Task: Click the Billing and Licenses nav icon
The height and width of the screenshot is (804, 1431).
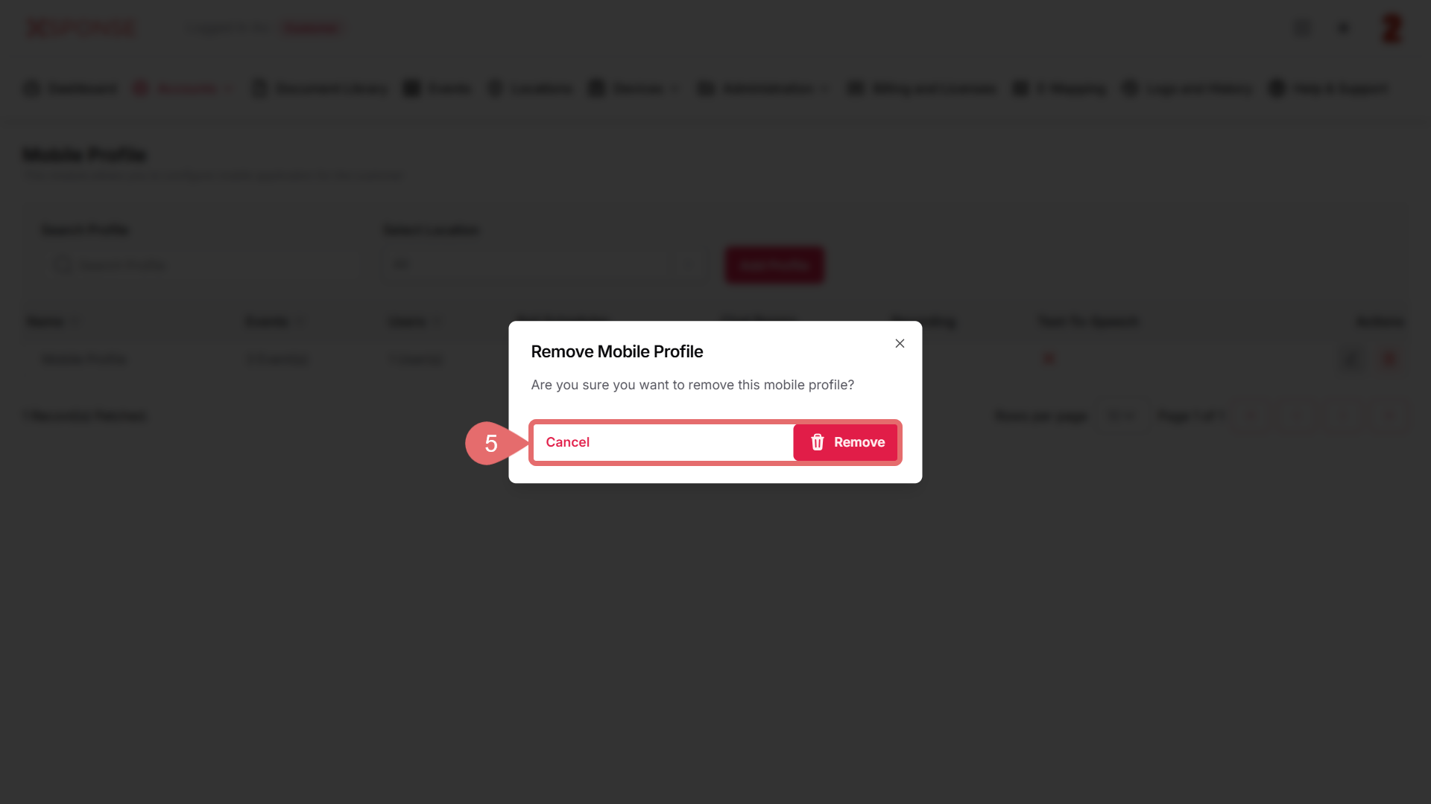Action: [856, 89]
